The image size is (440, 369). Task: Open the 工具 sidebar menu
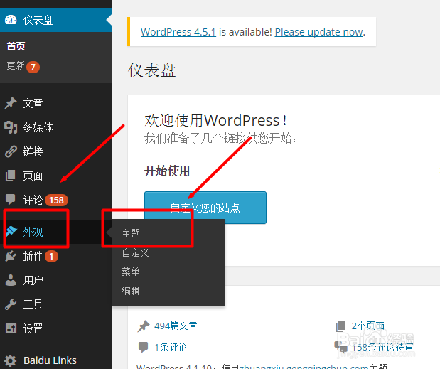[55, 304]
